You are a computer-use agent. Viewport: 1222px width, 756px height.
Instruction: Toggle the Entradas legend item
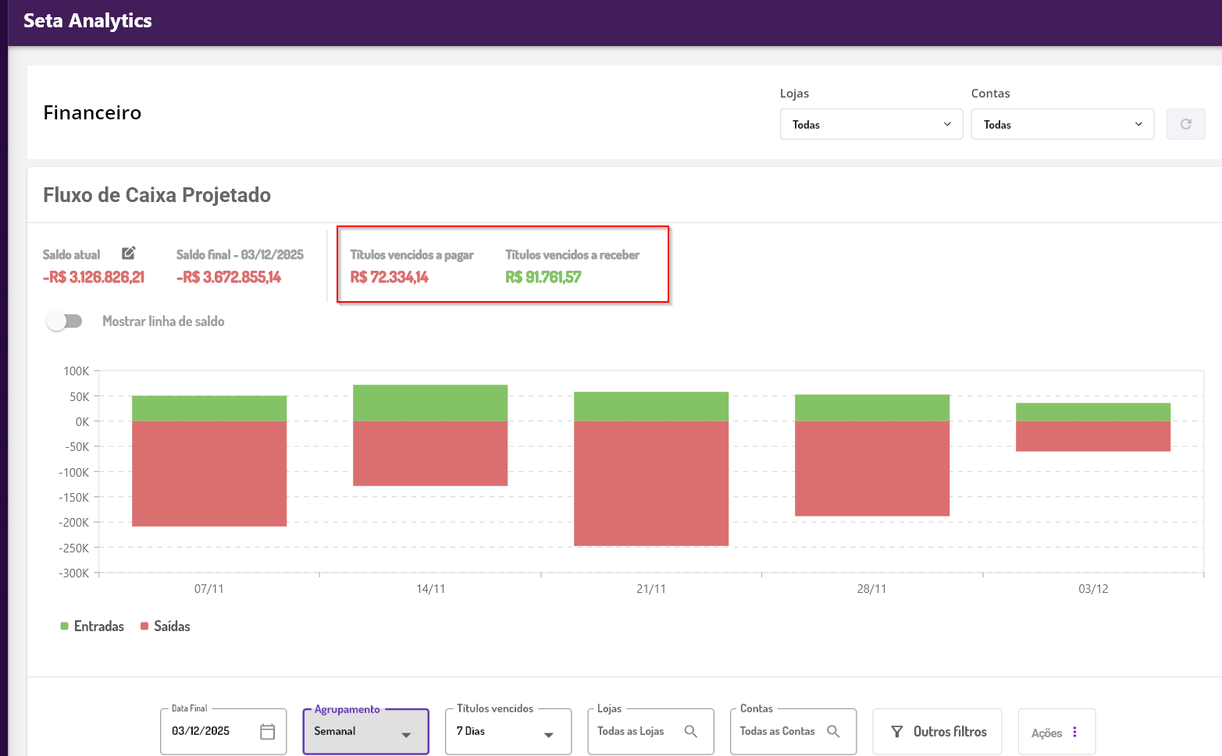tap(92, 626)
